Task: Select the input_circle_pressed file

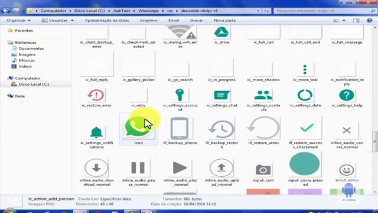Action: click(x=305, y=164)
